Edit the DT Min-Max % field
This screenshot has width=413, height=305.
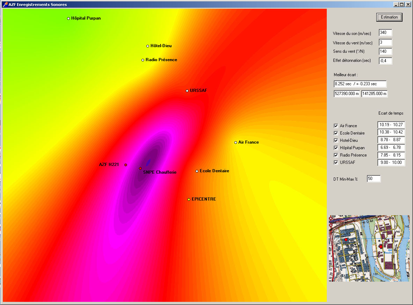pos(374,179)
